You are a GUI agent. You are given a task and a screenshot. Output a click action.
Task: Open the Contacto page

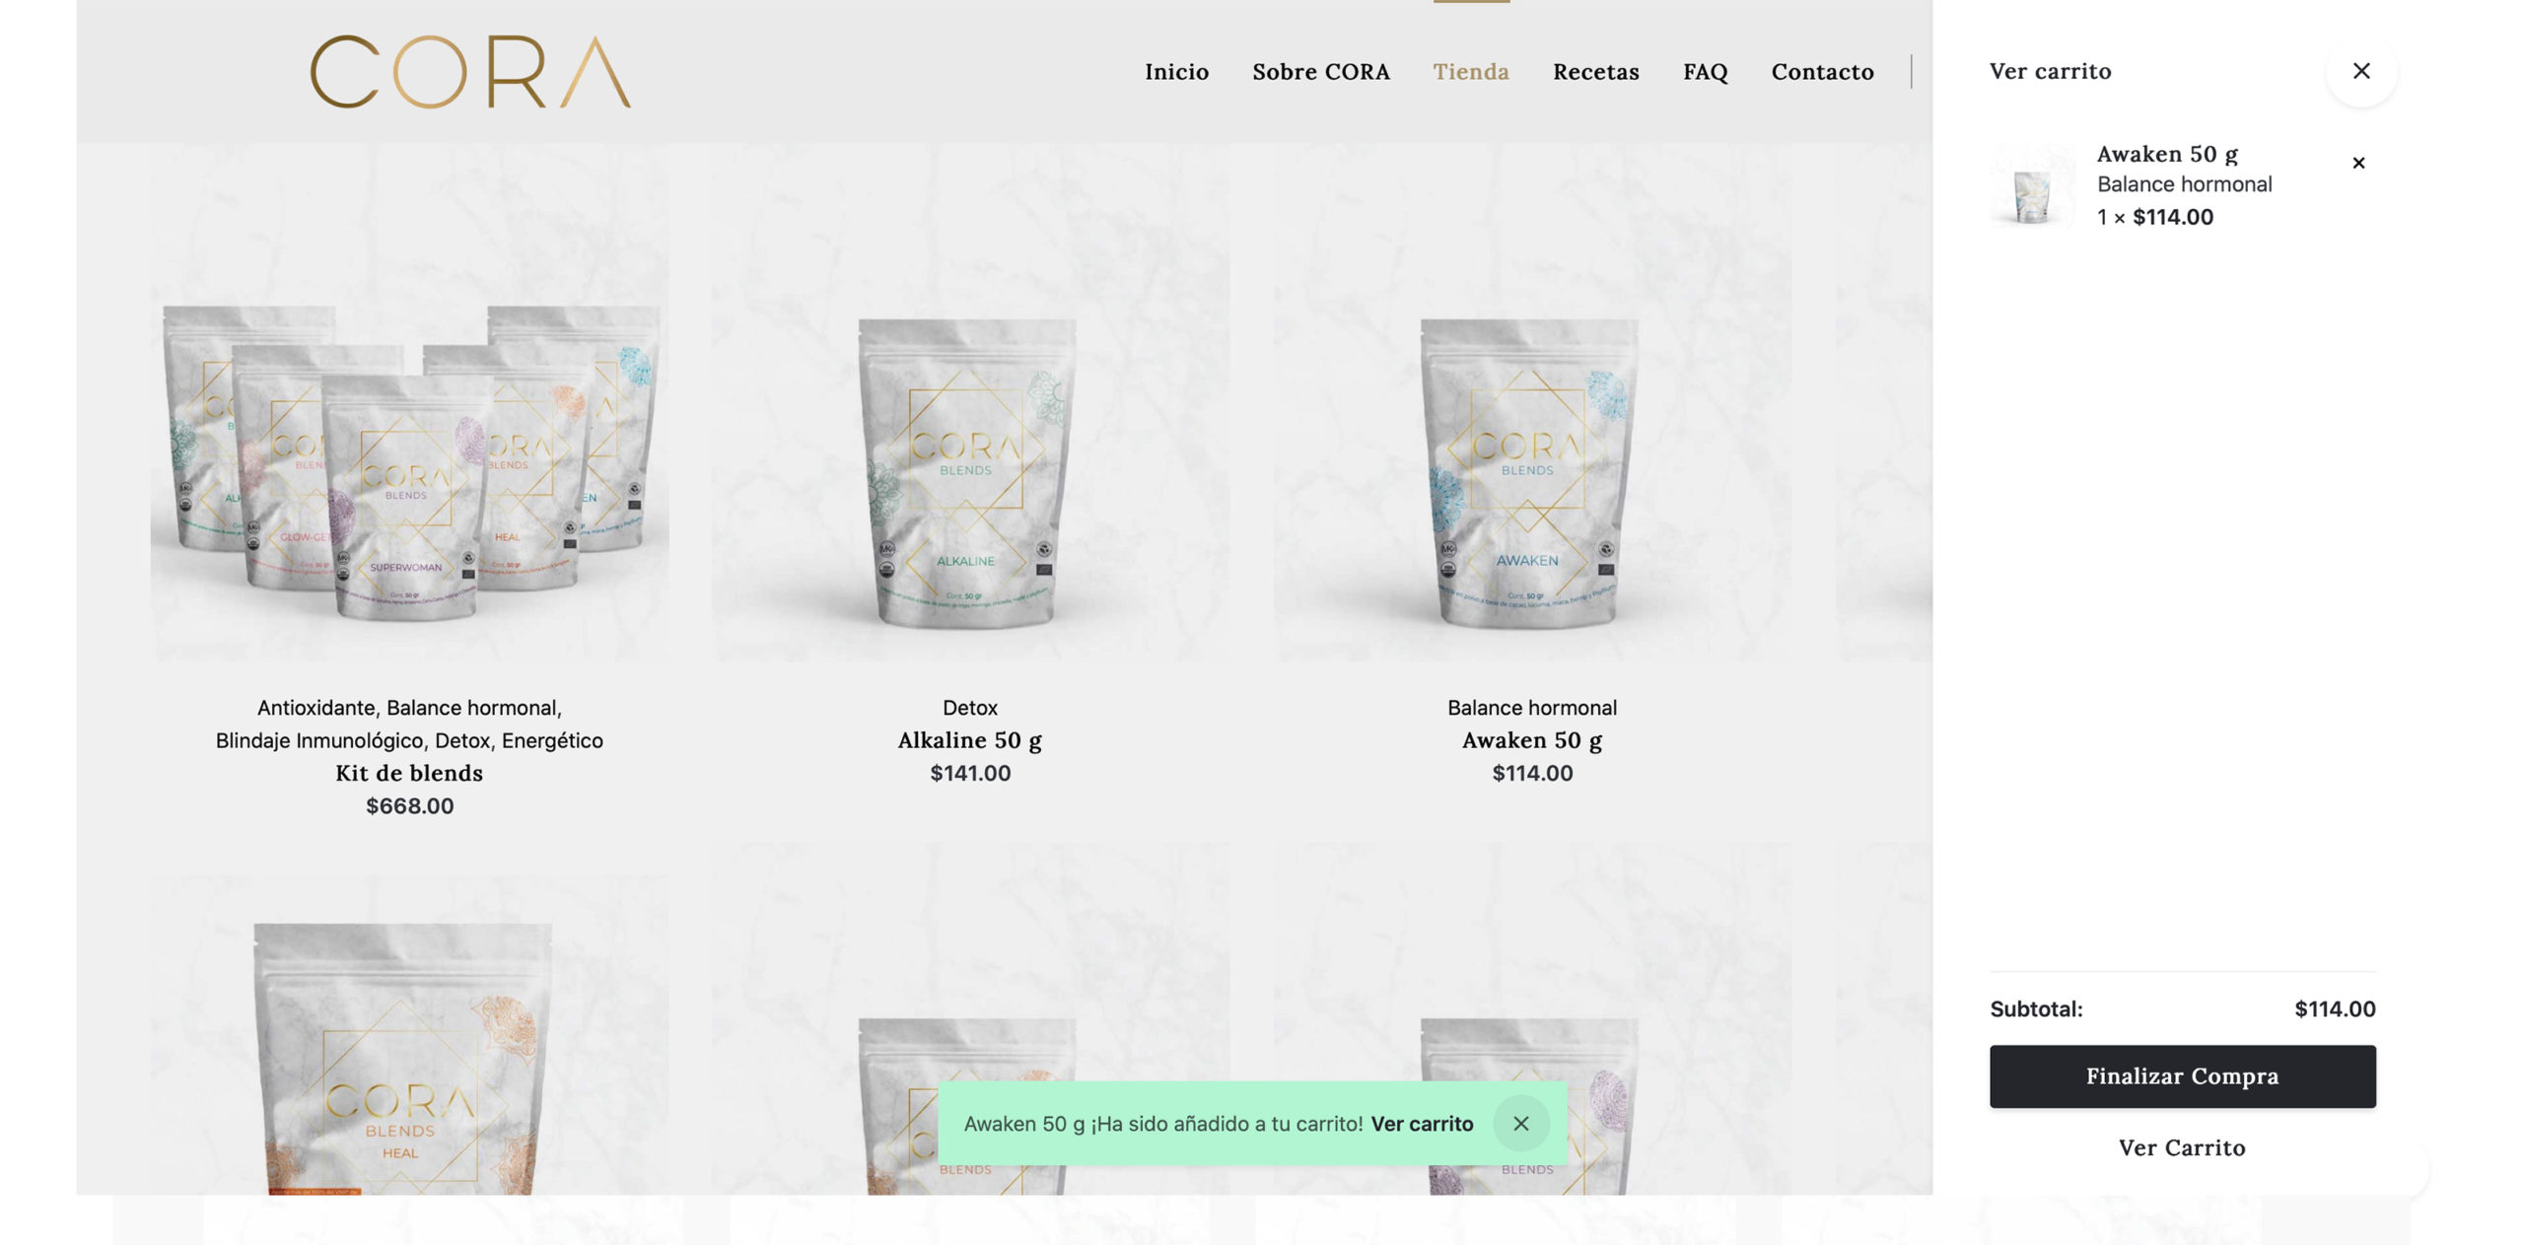point(1822,72)
